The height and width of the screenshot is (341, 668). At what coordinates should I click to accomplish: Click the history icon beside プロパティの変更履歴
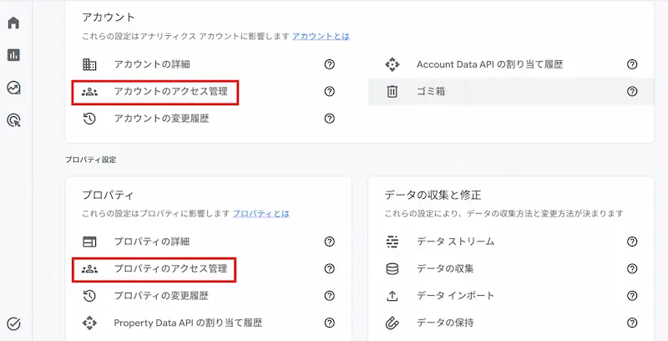89,296
